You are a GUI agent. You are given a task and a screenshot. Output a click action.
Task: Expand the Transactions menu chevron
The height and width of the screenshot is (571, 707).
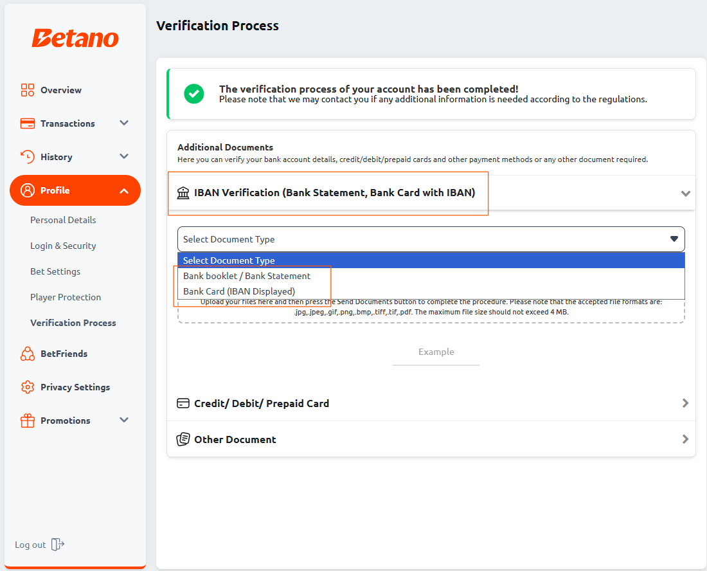coord(124,123)
